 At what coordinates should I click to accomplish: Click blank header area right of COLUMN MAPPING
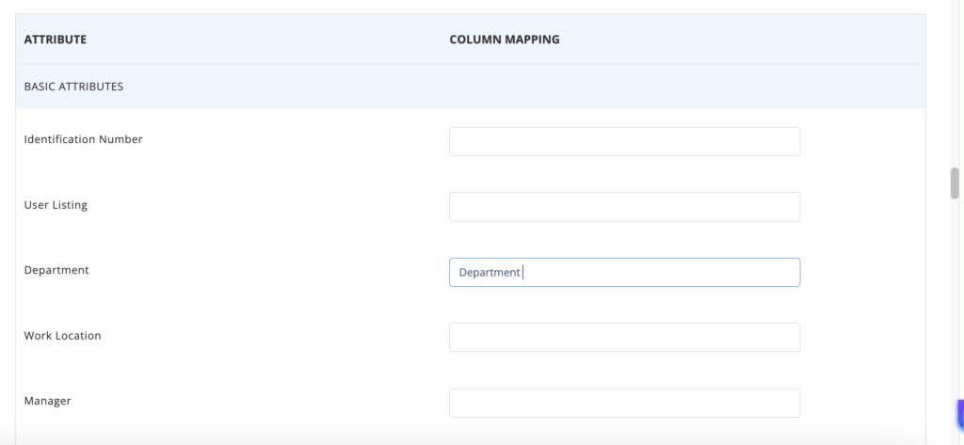pos(738,40)
